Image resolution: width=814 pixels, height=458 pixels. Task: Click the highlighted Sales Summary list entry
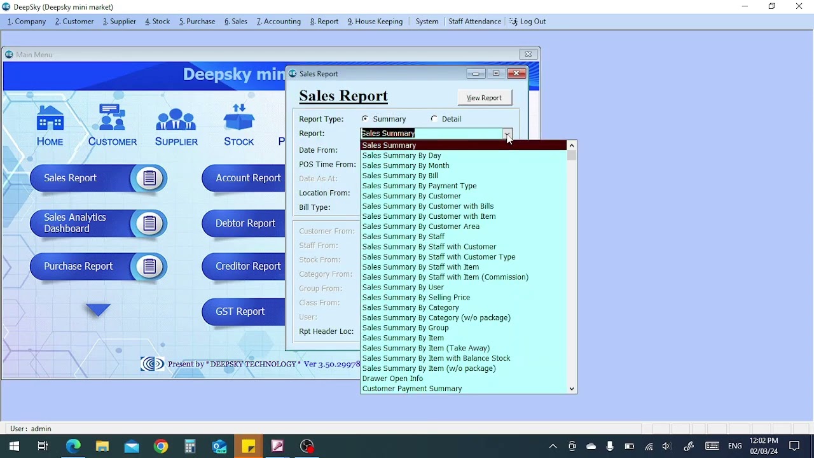(x=463, y=145)
